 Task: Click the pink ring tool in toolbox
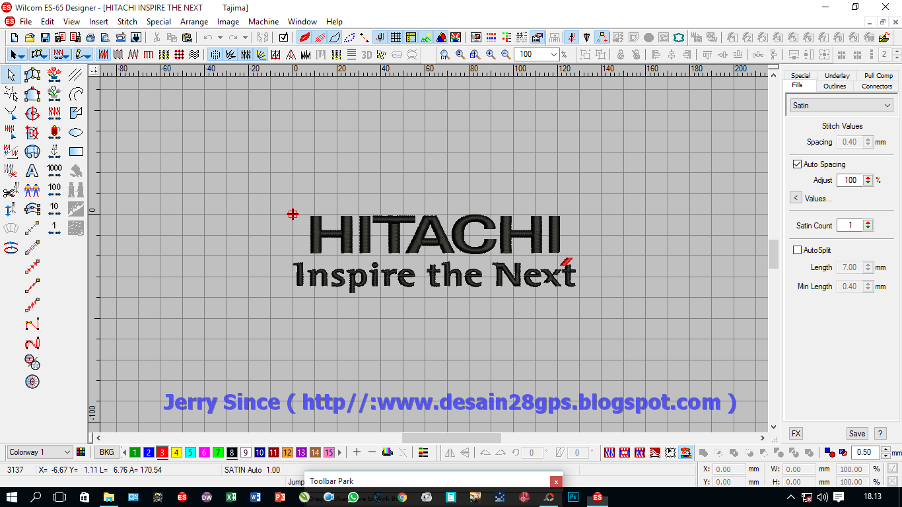tap(32, 381)
